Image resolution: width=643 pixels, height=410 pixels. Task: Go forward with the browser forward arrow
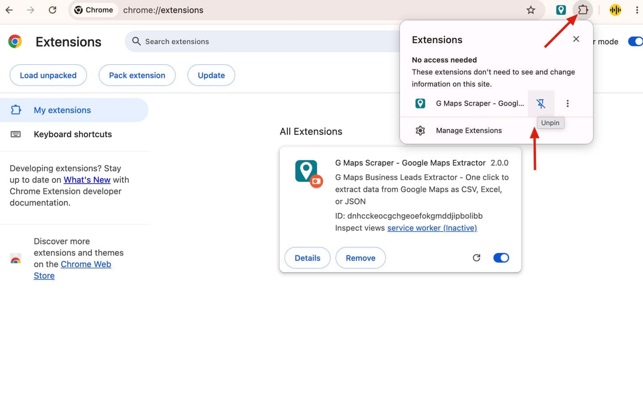coord(30,10)
